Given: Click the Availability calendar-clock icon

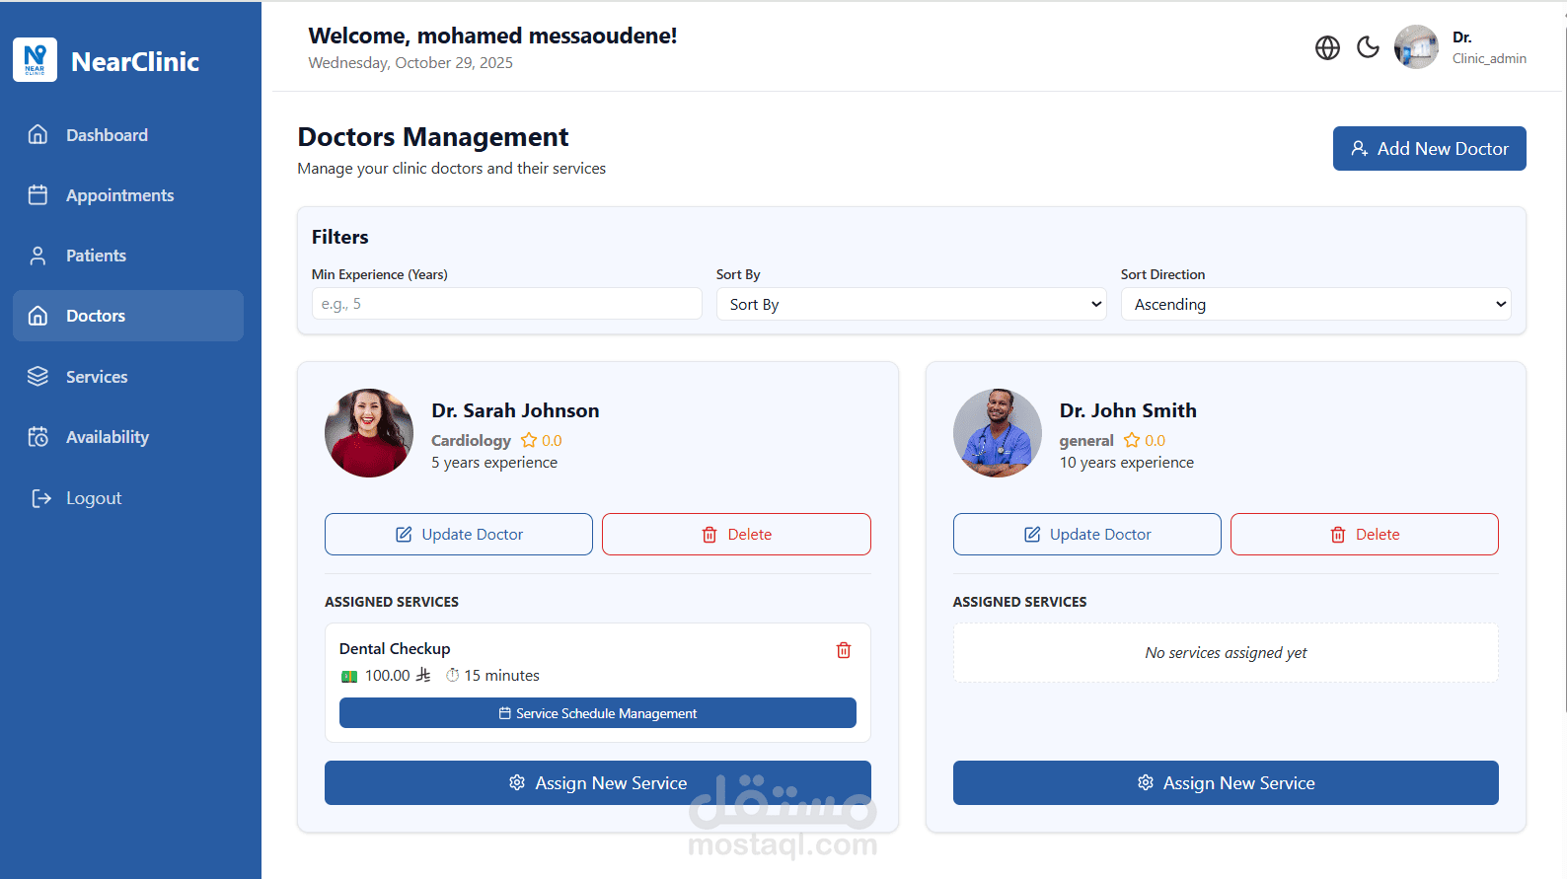Looking at the screenshot, I should click(x=37, y=437).
